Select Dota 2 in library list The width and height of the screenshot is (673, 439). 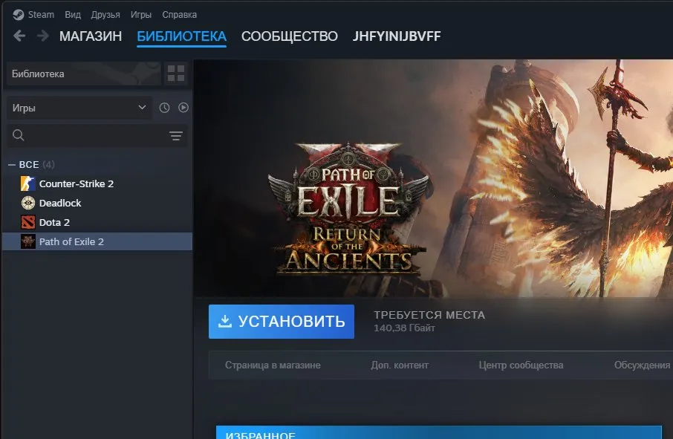coord(97,222)
